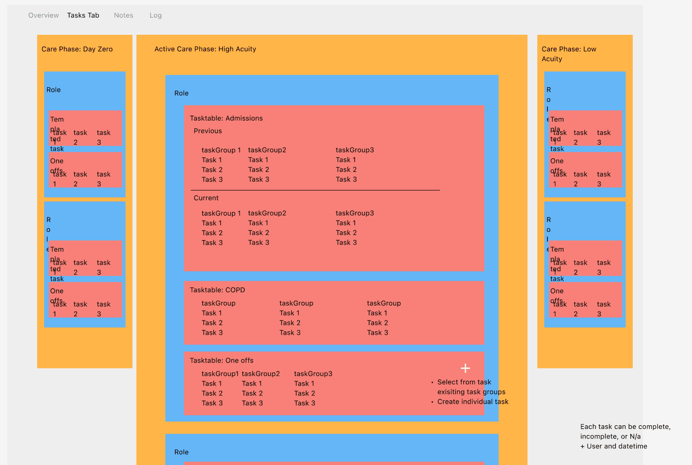Switch to the Overview tab

click(x=44, y=15)
